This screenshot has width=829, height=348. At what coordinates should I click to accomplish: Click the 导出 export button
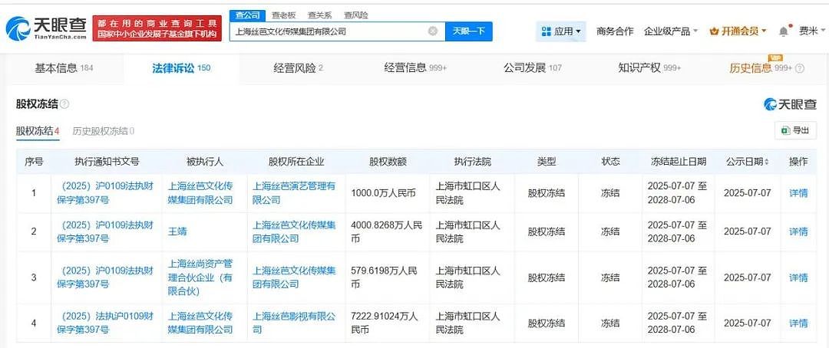(x=795, y=130)
